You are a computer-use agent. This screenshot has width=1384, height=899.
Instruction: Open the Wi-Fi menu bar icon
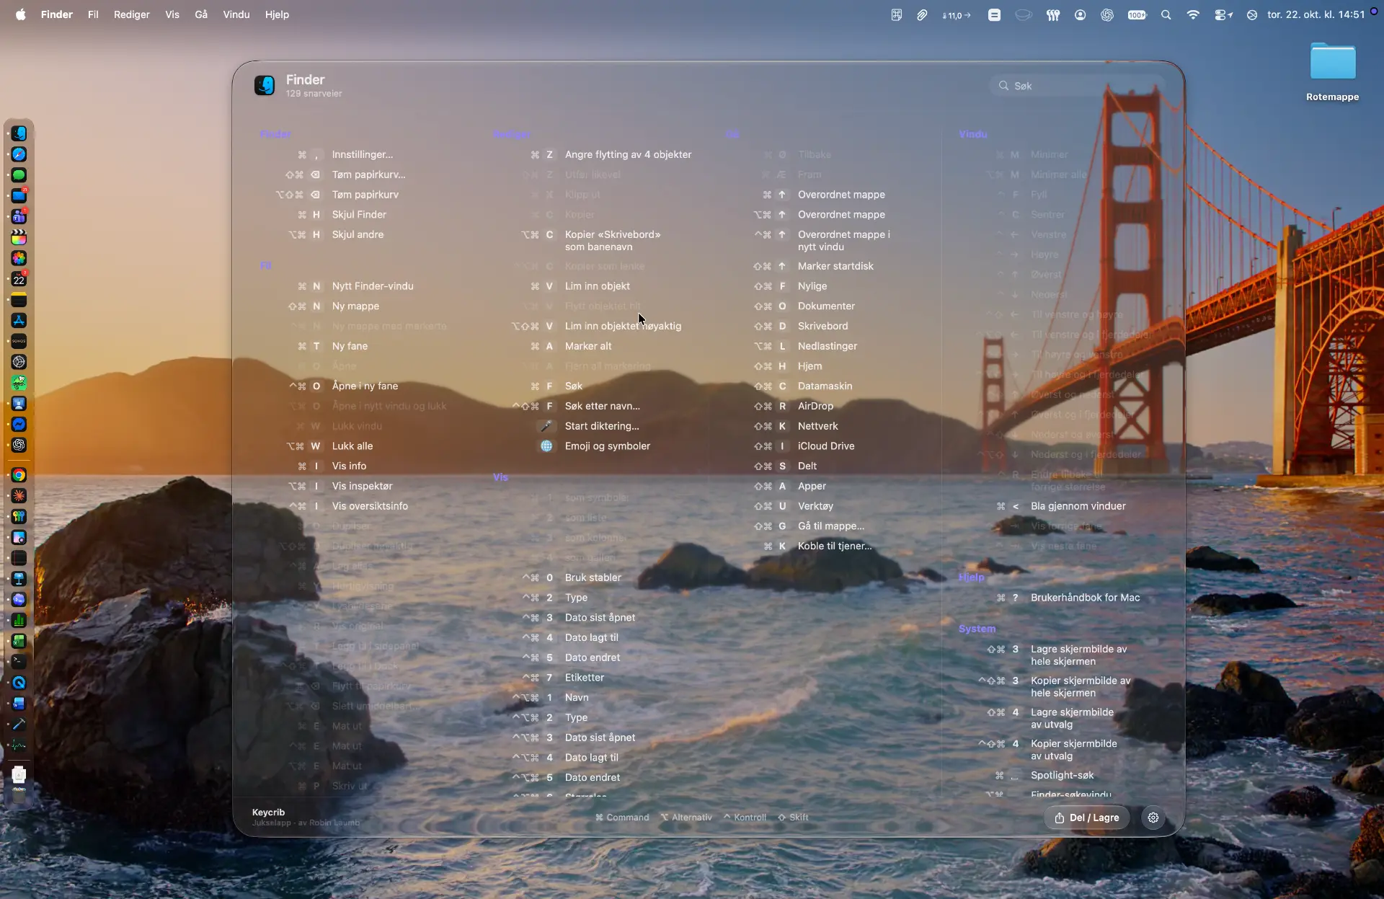[x=1193, y=15]
